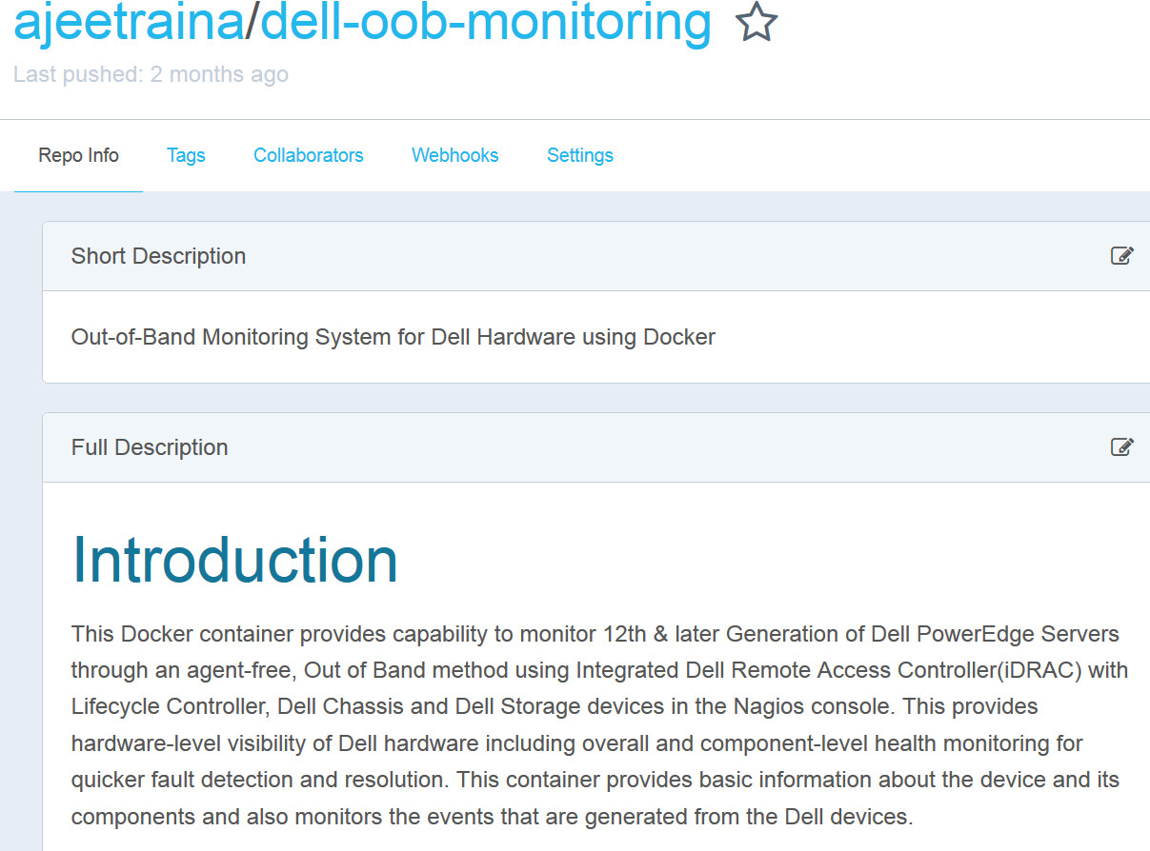Click the 'Out-of-Band Monitoring System' description text

393,337
